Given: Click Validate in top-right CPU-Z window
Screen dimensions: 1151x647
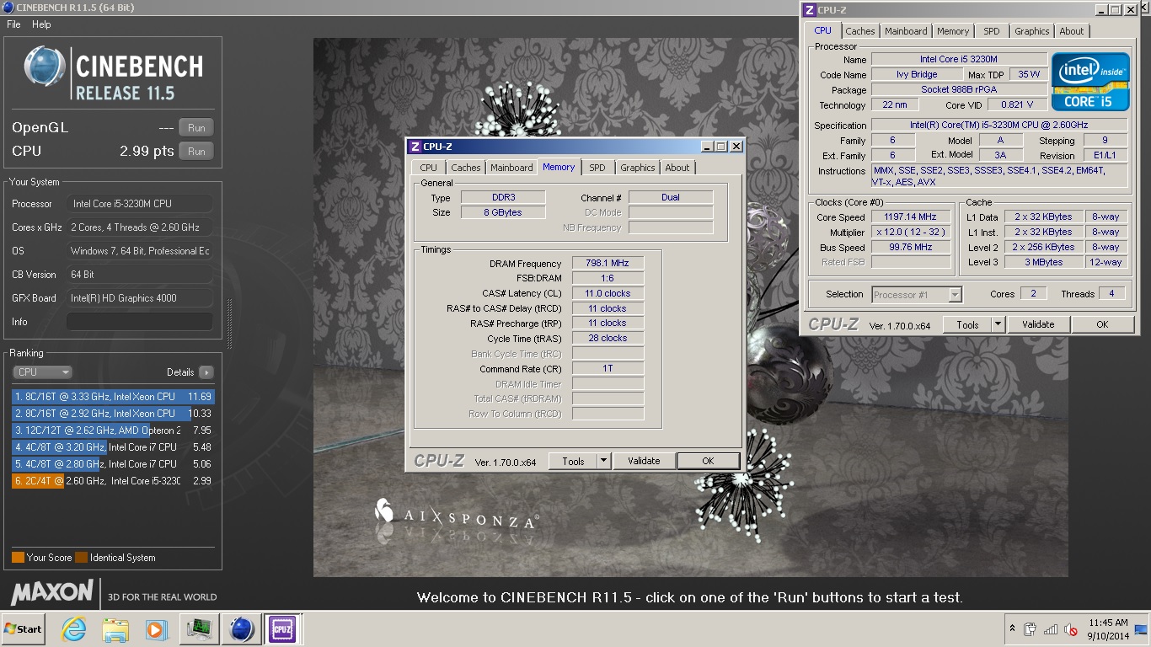Looking at the screenshot, I should 1038,324.
